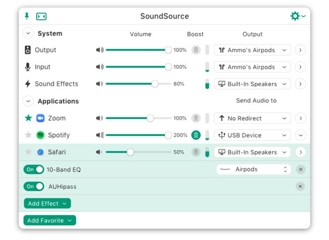Image resolution: width=329 pixels, height=240 pixels.
Task: Adjust the Safari volume slider
Action: (x=131, y=152)
